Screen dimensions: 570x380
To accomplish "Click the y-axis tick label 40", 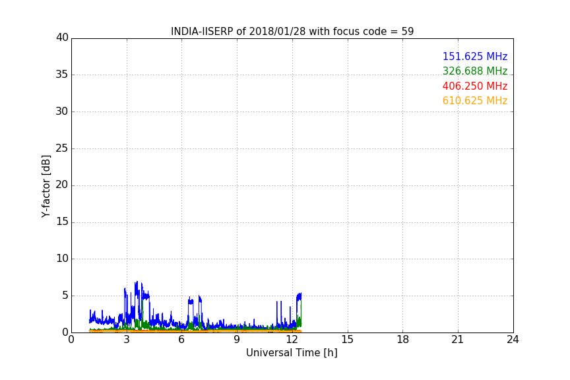I will pyautogui.click(x=62, y=38).
